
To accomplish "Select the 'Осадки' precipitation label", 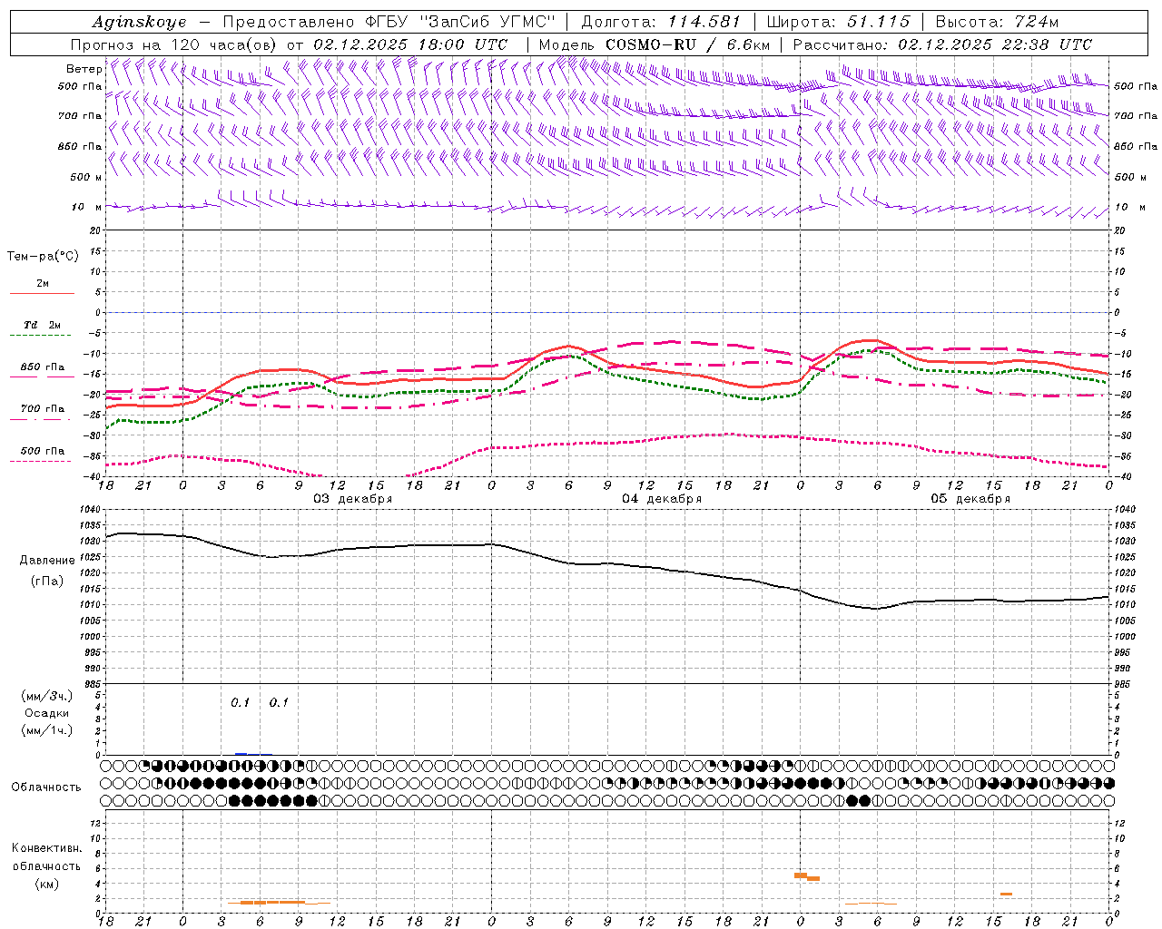I will 47,713.
